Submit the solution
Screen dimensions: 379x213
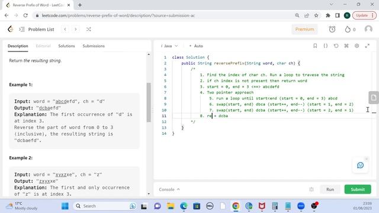click(358, 189)
